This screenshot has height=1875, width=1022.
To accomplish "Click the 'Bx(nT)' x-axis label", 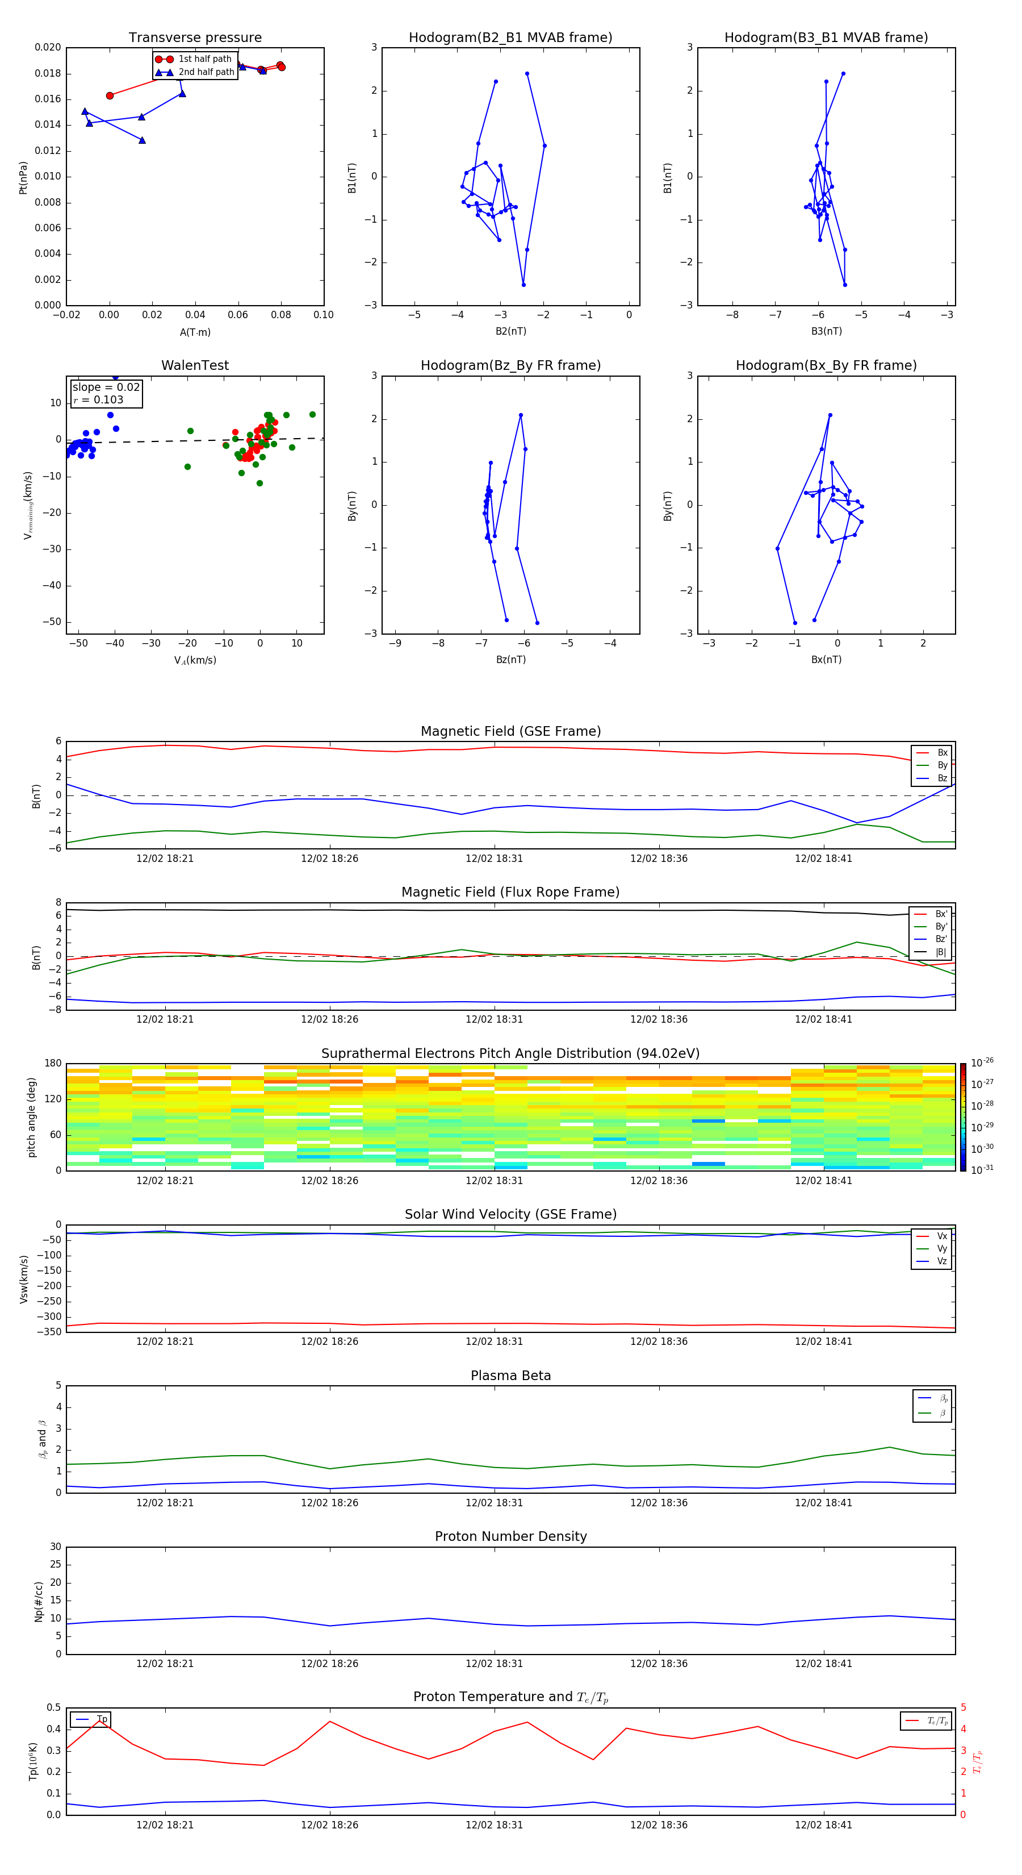I will coord(826,660).
